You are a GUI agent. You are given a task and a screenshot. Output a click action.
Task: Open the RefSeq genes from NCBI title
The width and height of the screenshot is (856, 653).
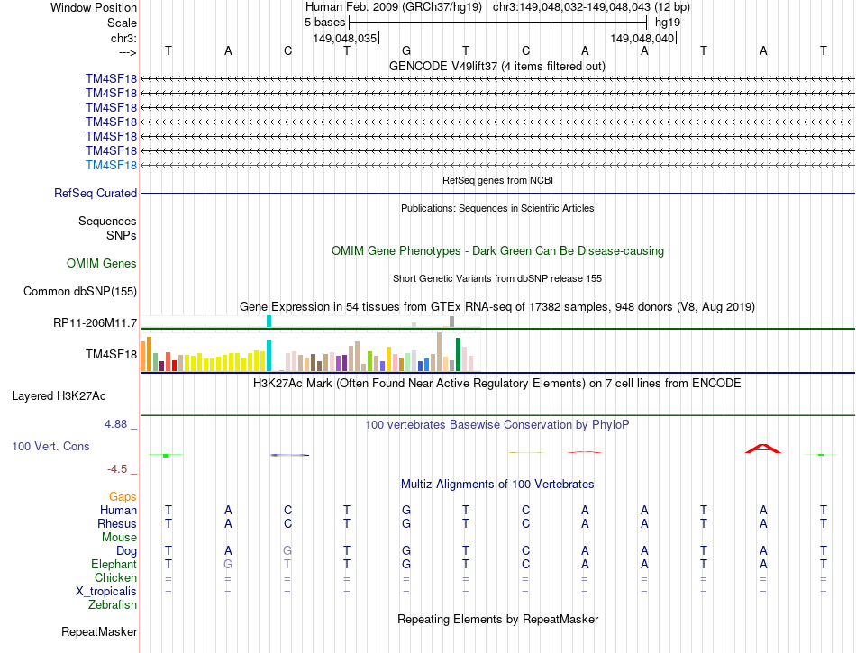[x=498, y=180]
